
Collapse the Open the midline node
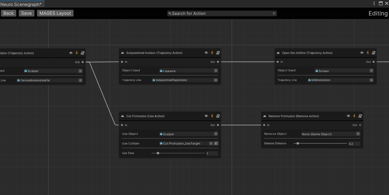pyautogui.click(x=278, y=53)
